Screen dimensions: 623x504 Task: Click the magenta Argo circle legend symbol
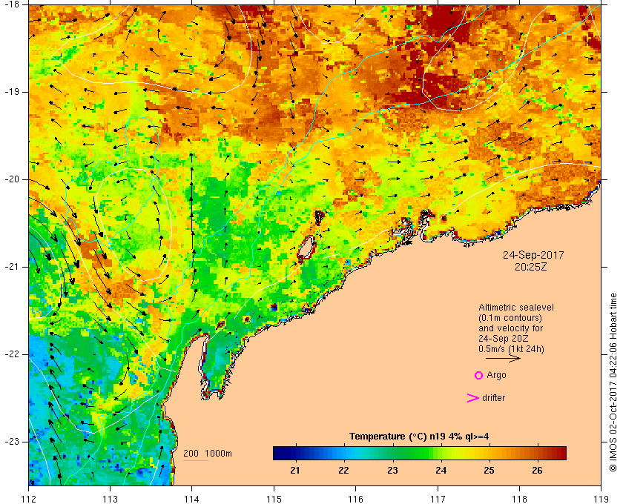(x=479, y=375)
